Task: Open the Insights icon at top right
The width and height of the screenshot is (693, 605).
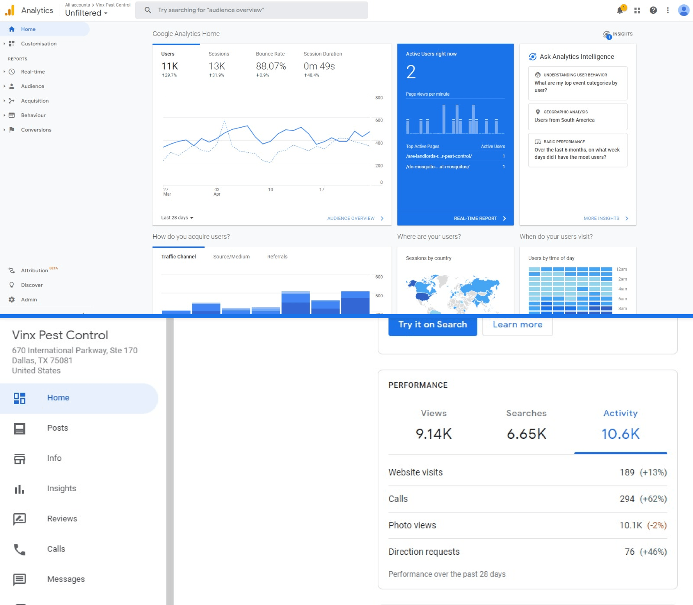Action: coord(618,35)
